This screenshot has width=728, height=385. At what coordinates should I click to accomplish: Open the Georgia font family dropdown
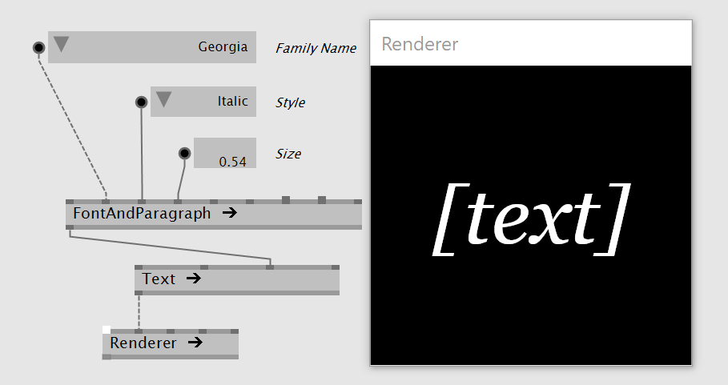pos(152,47)
